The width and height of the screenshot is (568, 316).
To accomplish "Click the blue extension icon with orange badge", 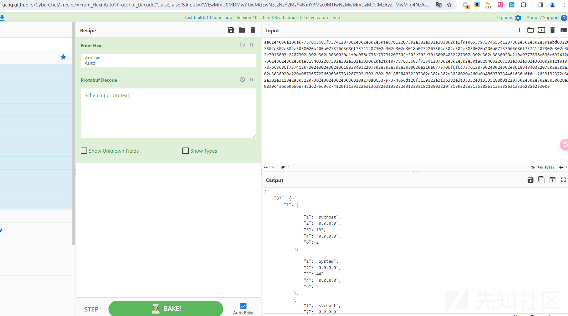I will 465,5.
